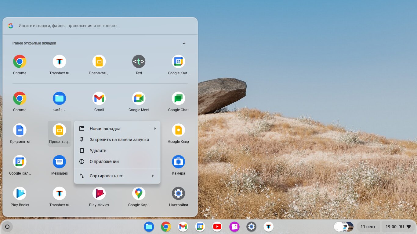The width and height of the screenshot is (417, 234).
Task: Click the Files icon on the shelf
Action: pyautogui.click(x=149, y=227)
